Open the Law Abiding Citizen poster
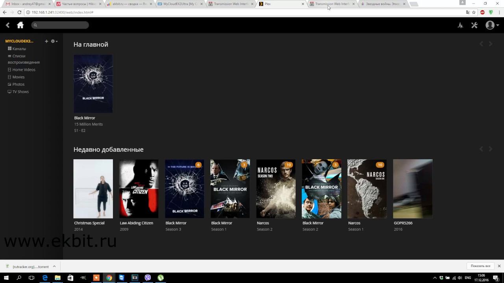 click(x=139, y=189)
